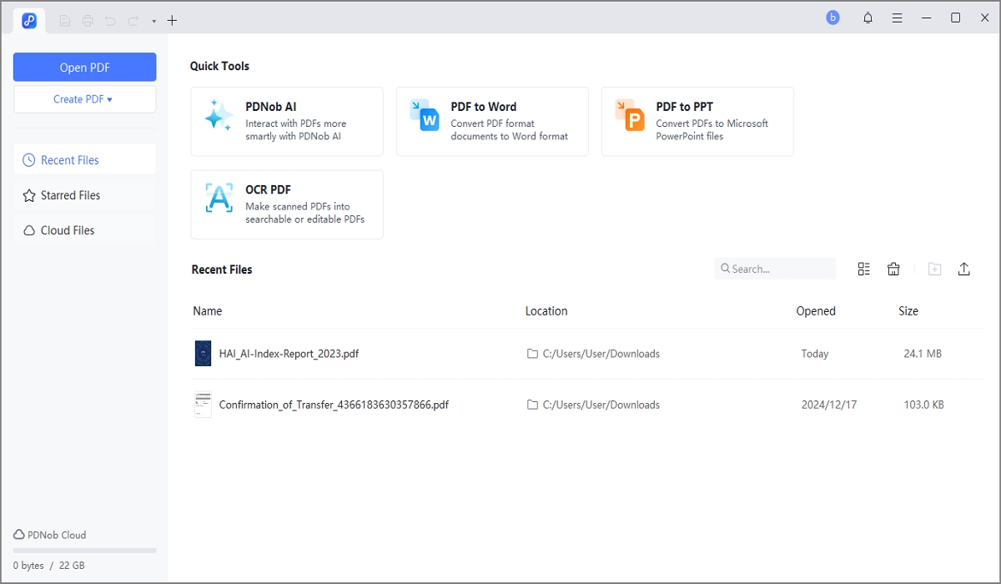Click the cloud storage usage bar

pyautogui.click(x=84, y=550)
